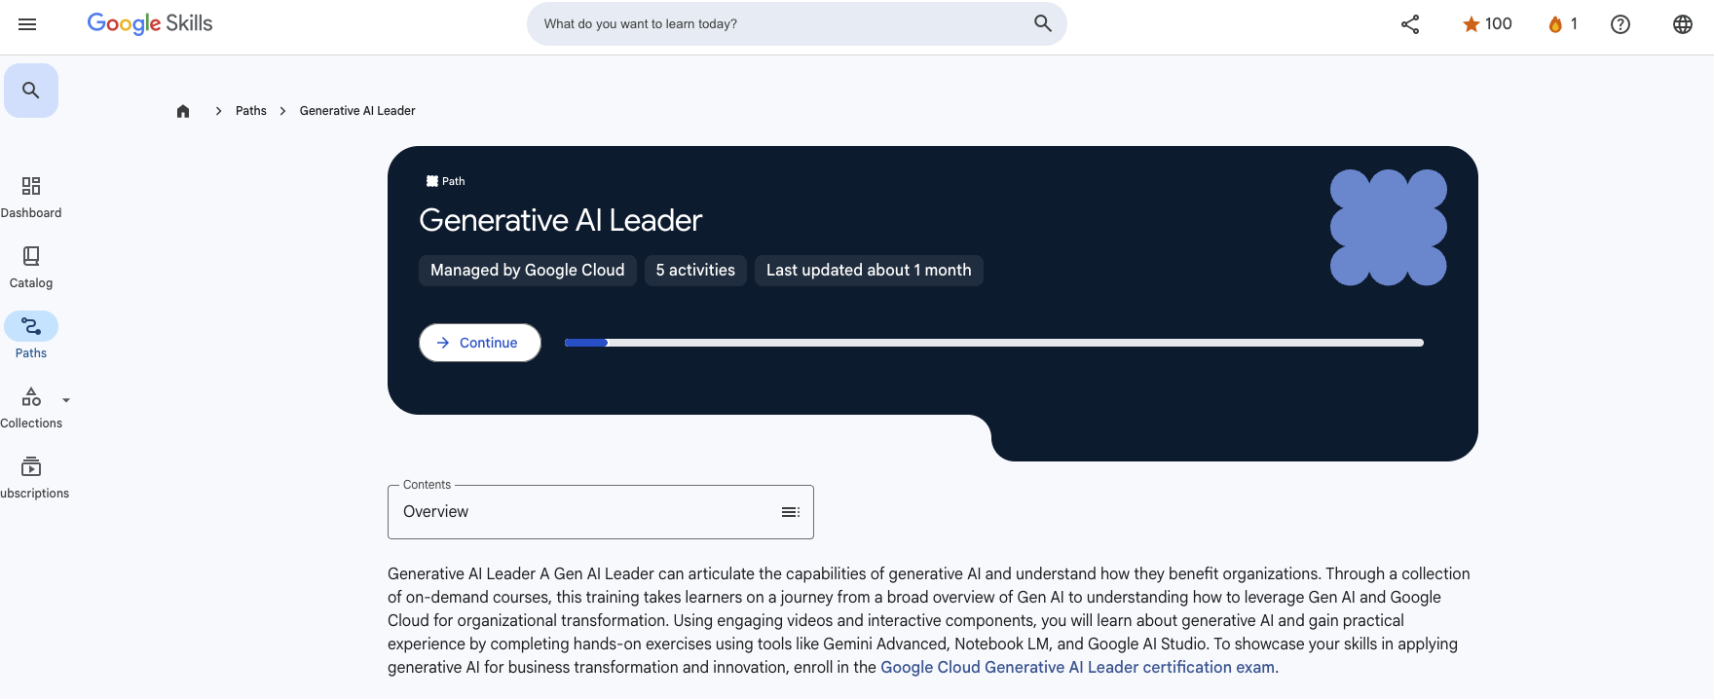
Task: Browse the course Catalog
Action: (30, 264)
